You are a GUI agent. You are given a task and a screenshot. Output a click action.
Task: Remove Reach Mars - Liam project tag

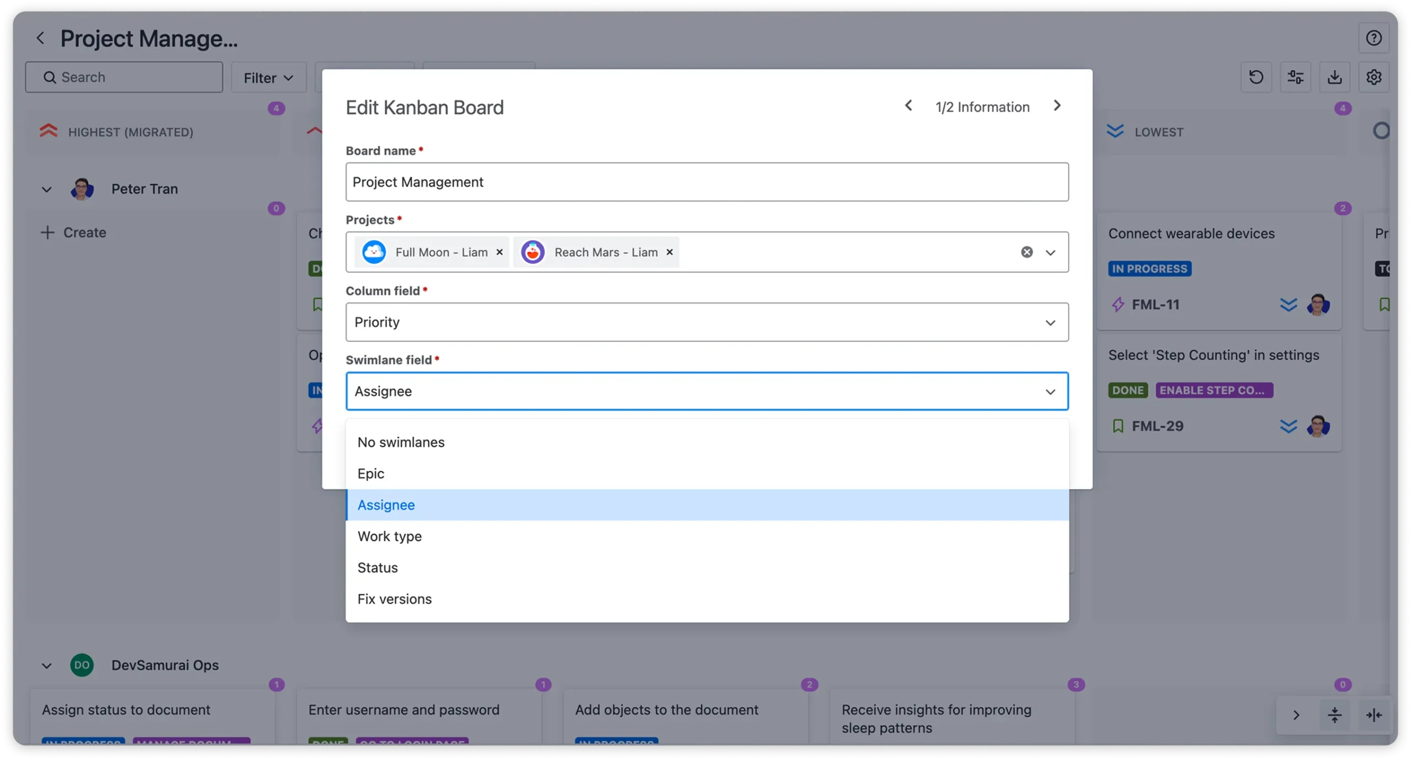670,252
